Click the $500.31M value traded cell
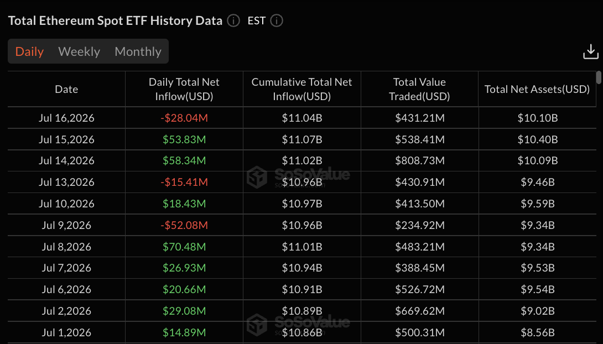The width and height of the screenshot is (603, 344). coord(419,332)
